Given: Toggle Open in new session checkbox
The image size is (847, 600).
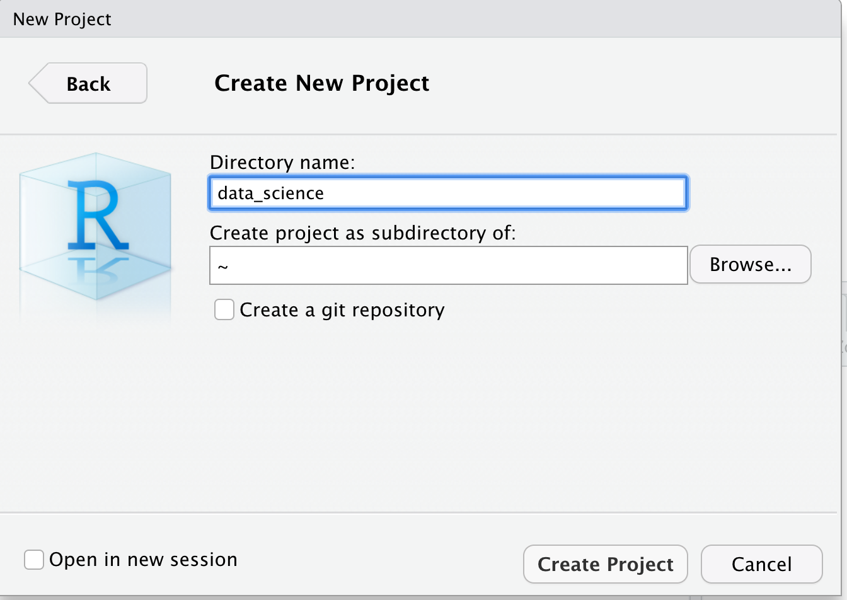Looking at the screenshot, I should 34,560.
